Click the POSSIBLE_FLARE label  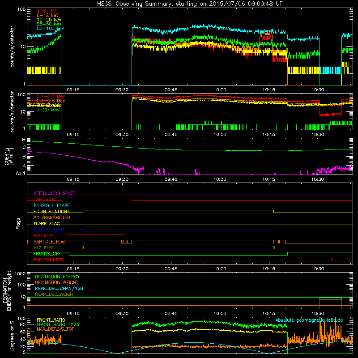click(x=51, y=205)
